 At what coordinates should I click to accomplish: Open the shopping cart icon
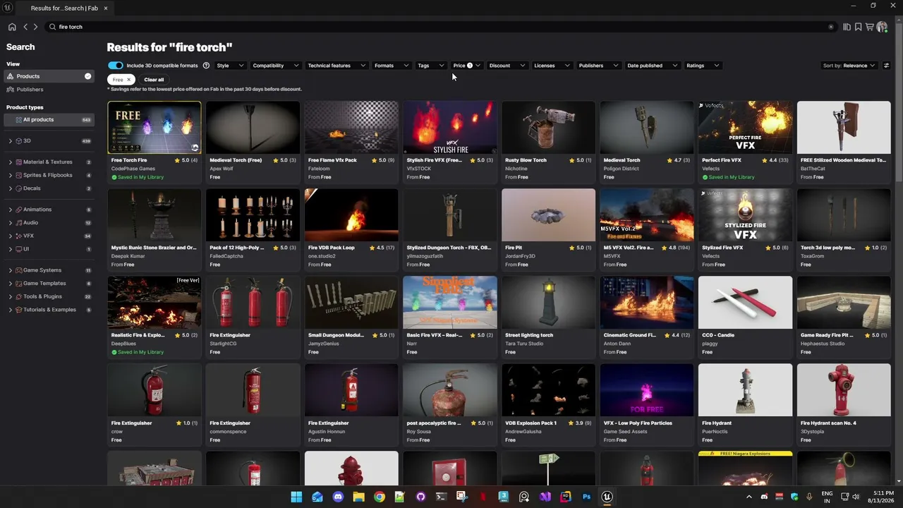coord(869,27)
